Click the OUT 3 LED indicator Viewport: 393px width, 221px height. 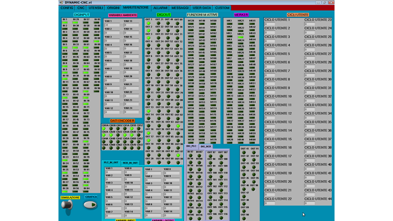149,38
